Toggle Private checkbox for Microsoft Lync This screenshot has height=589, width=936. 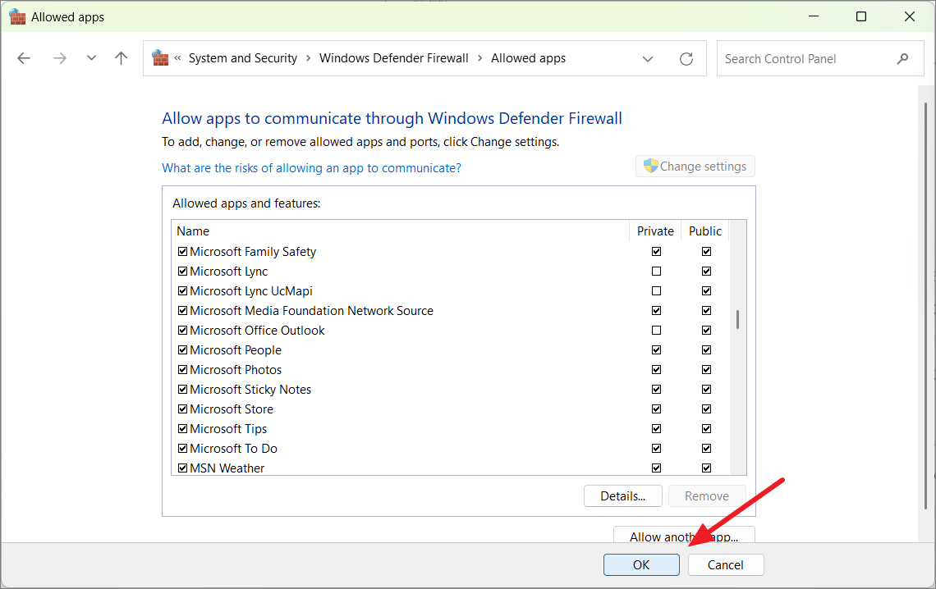click(x=657, y=272)
